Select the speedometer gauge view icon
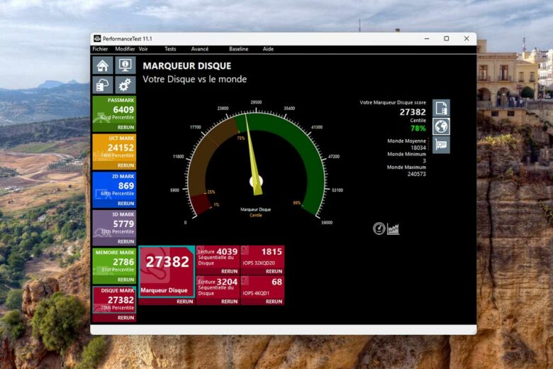This screenshot has width=553, height=369. click(379, 228)
